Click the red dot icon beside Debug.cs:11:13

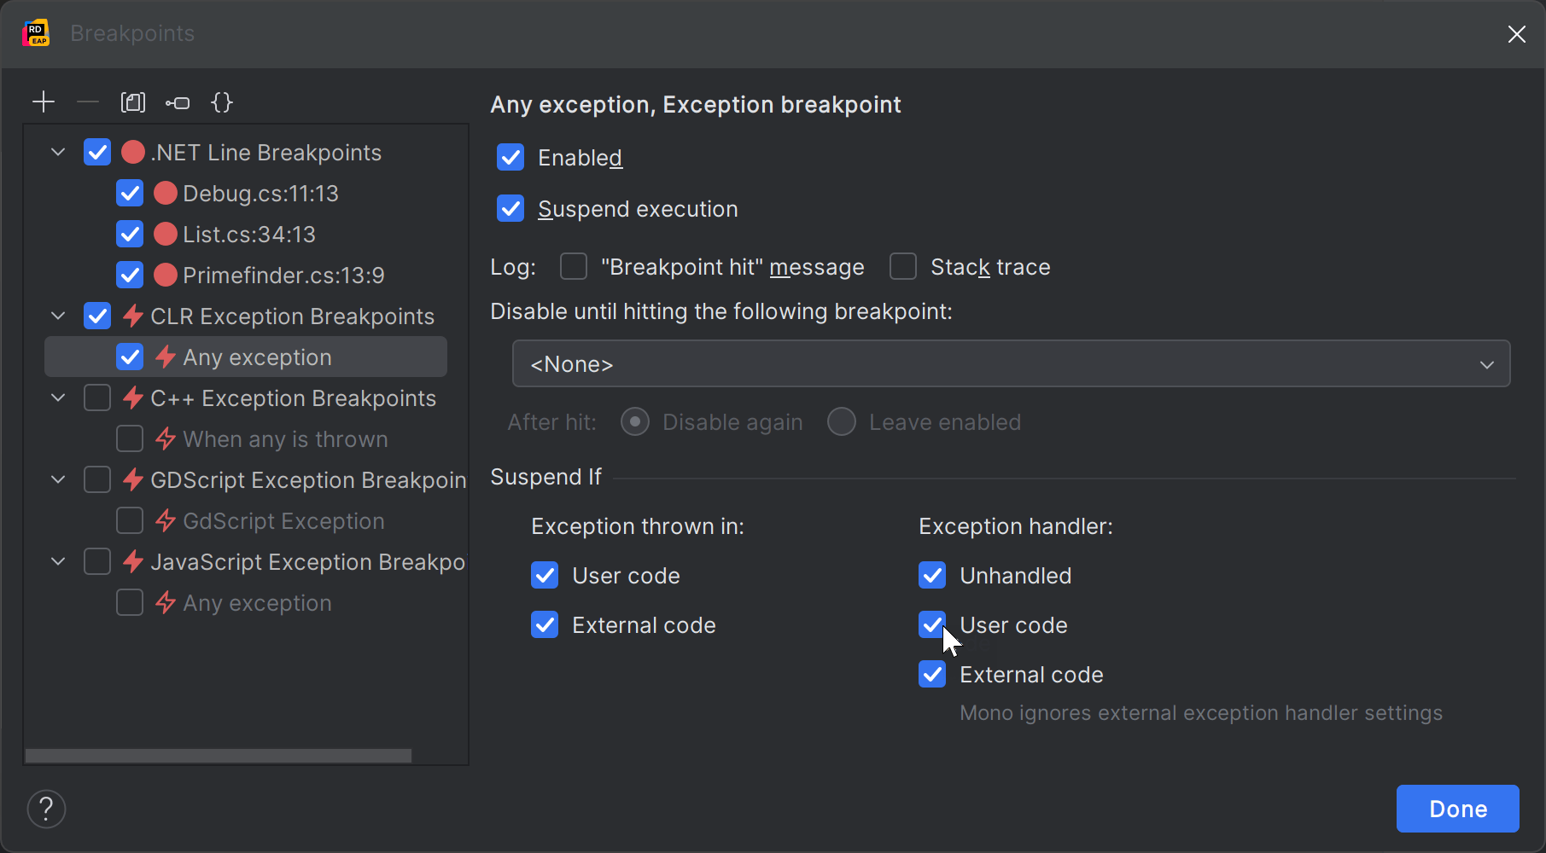(x=166, y=194)
